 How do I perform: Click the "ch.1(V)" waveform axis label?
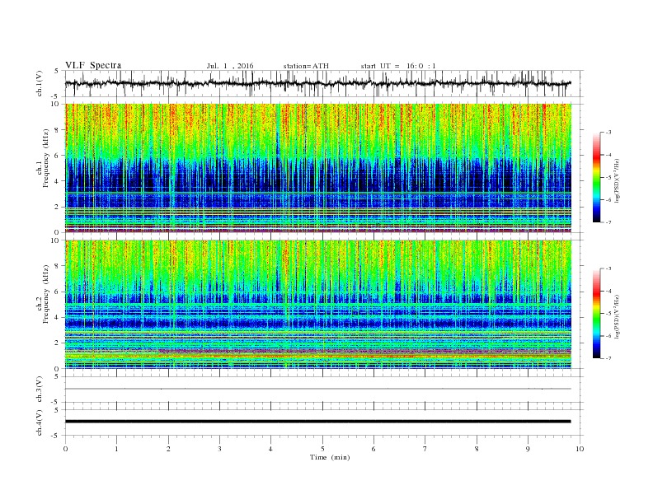pyautogui.click(x=40, y=83)
